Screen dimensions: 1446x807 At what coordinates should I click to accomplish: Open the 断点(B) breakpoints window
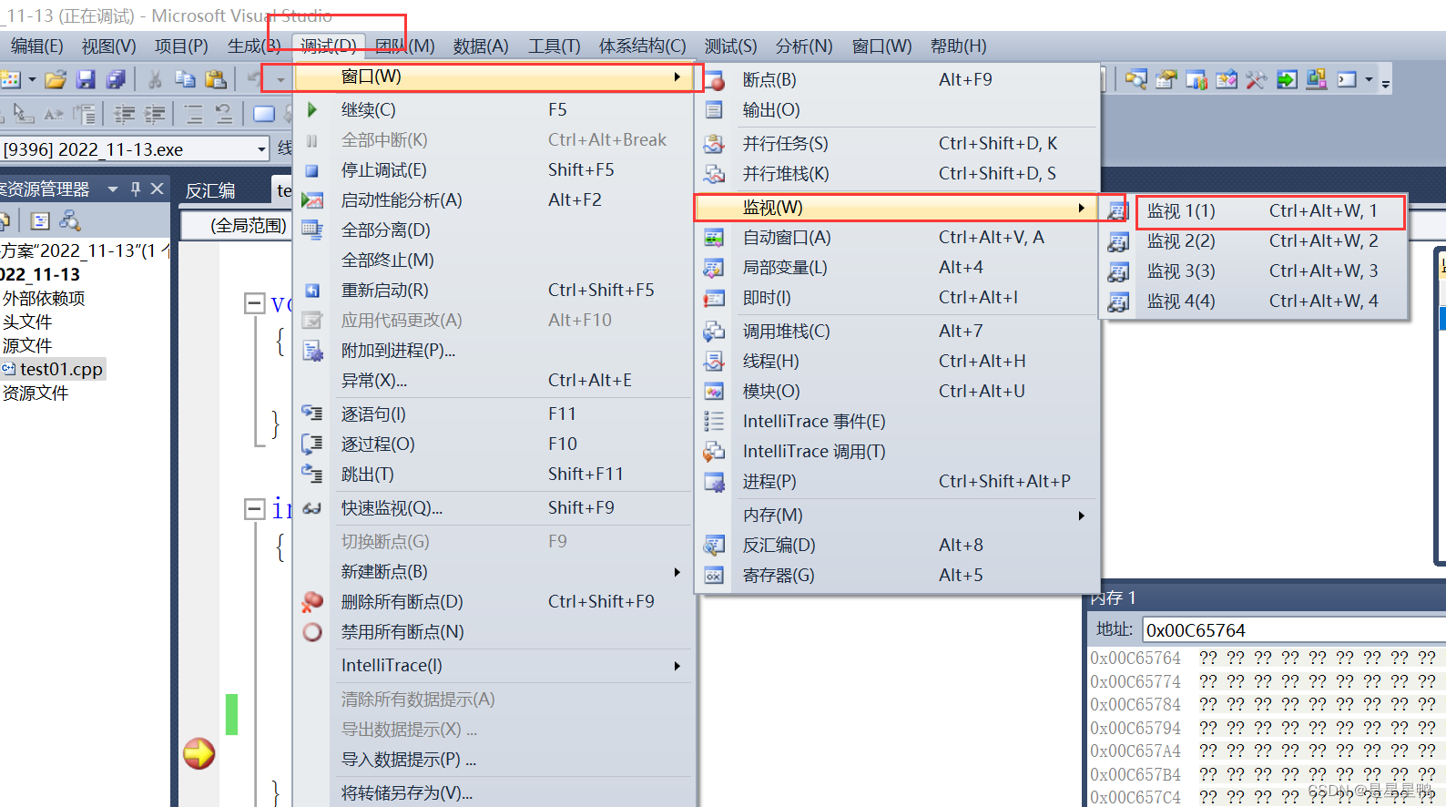897,80
